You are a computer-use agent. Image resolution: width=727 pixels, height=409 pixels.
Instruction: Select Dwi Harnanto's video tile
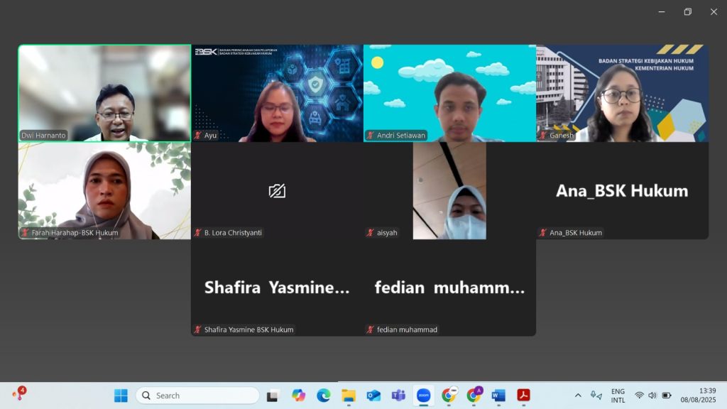[104, 93]
